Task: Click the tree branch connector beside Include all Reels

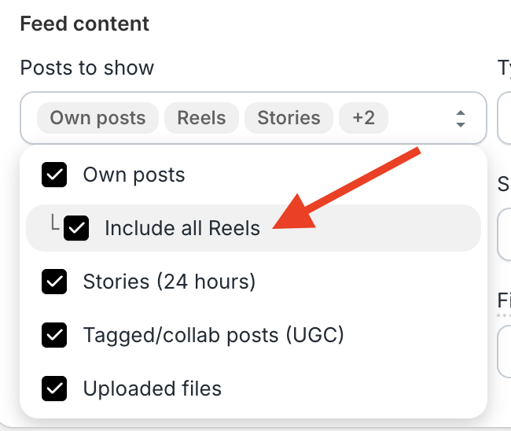Action: 55,225
